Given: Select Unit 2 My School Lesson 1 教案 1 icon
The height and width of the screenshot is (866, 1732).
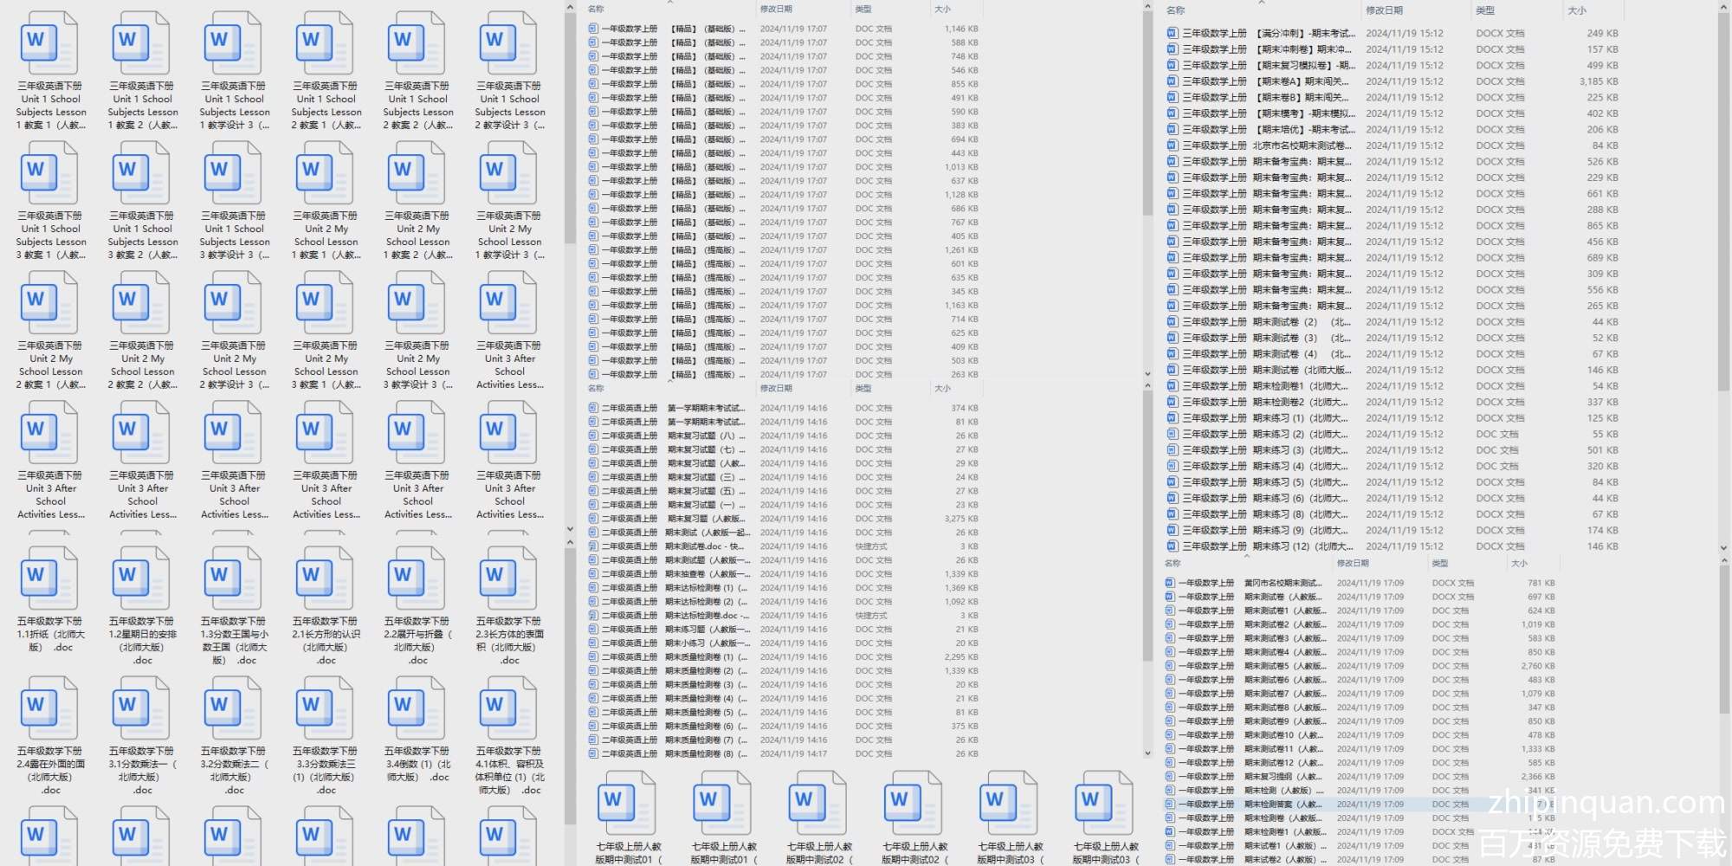Looking at the screenshot, I should pyautogui.click(x=323, y=173).
